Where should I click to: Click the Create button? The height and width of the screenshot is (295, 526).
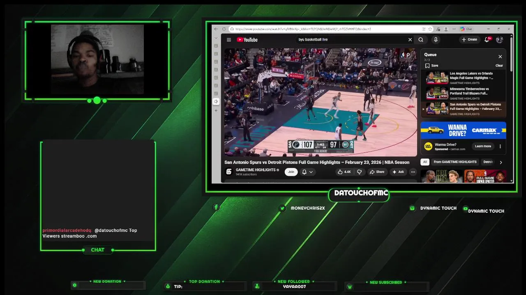coord(469,40)
